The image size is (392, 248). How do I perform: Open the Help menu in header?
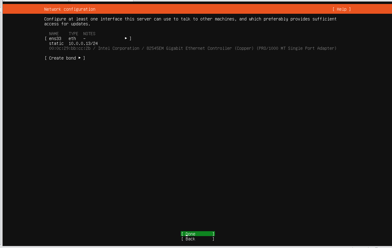tap(341, 9)
